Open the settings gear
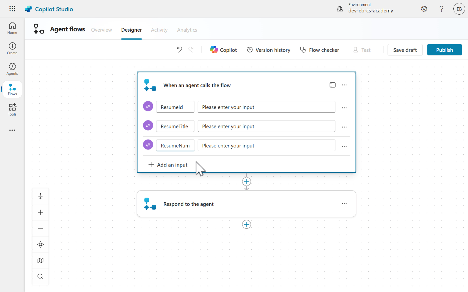468x292 pixels. 424,9
